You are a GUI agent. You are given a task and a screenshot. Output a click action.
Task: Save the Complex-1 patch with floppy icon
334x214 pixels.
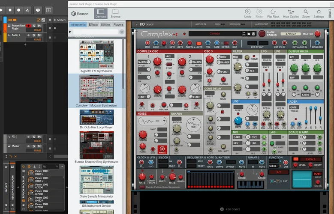coord(253,34)
